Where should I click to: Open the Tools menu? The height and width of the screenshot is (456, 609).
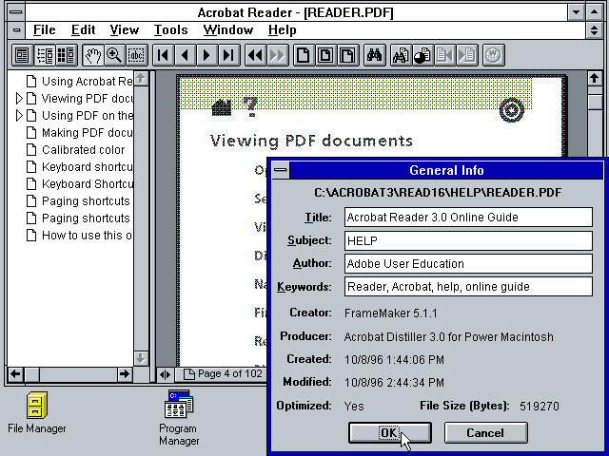(170, 29)
